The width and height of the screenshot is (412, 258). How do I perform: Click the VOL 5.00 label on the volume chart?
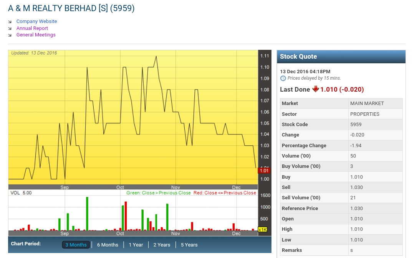pos(21,193)
